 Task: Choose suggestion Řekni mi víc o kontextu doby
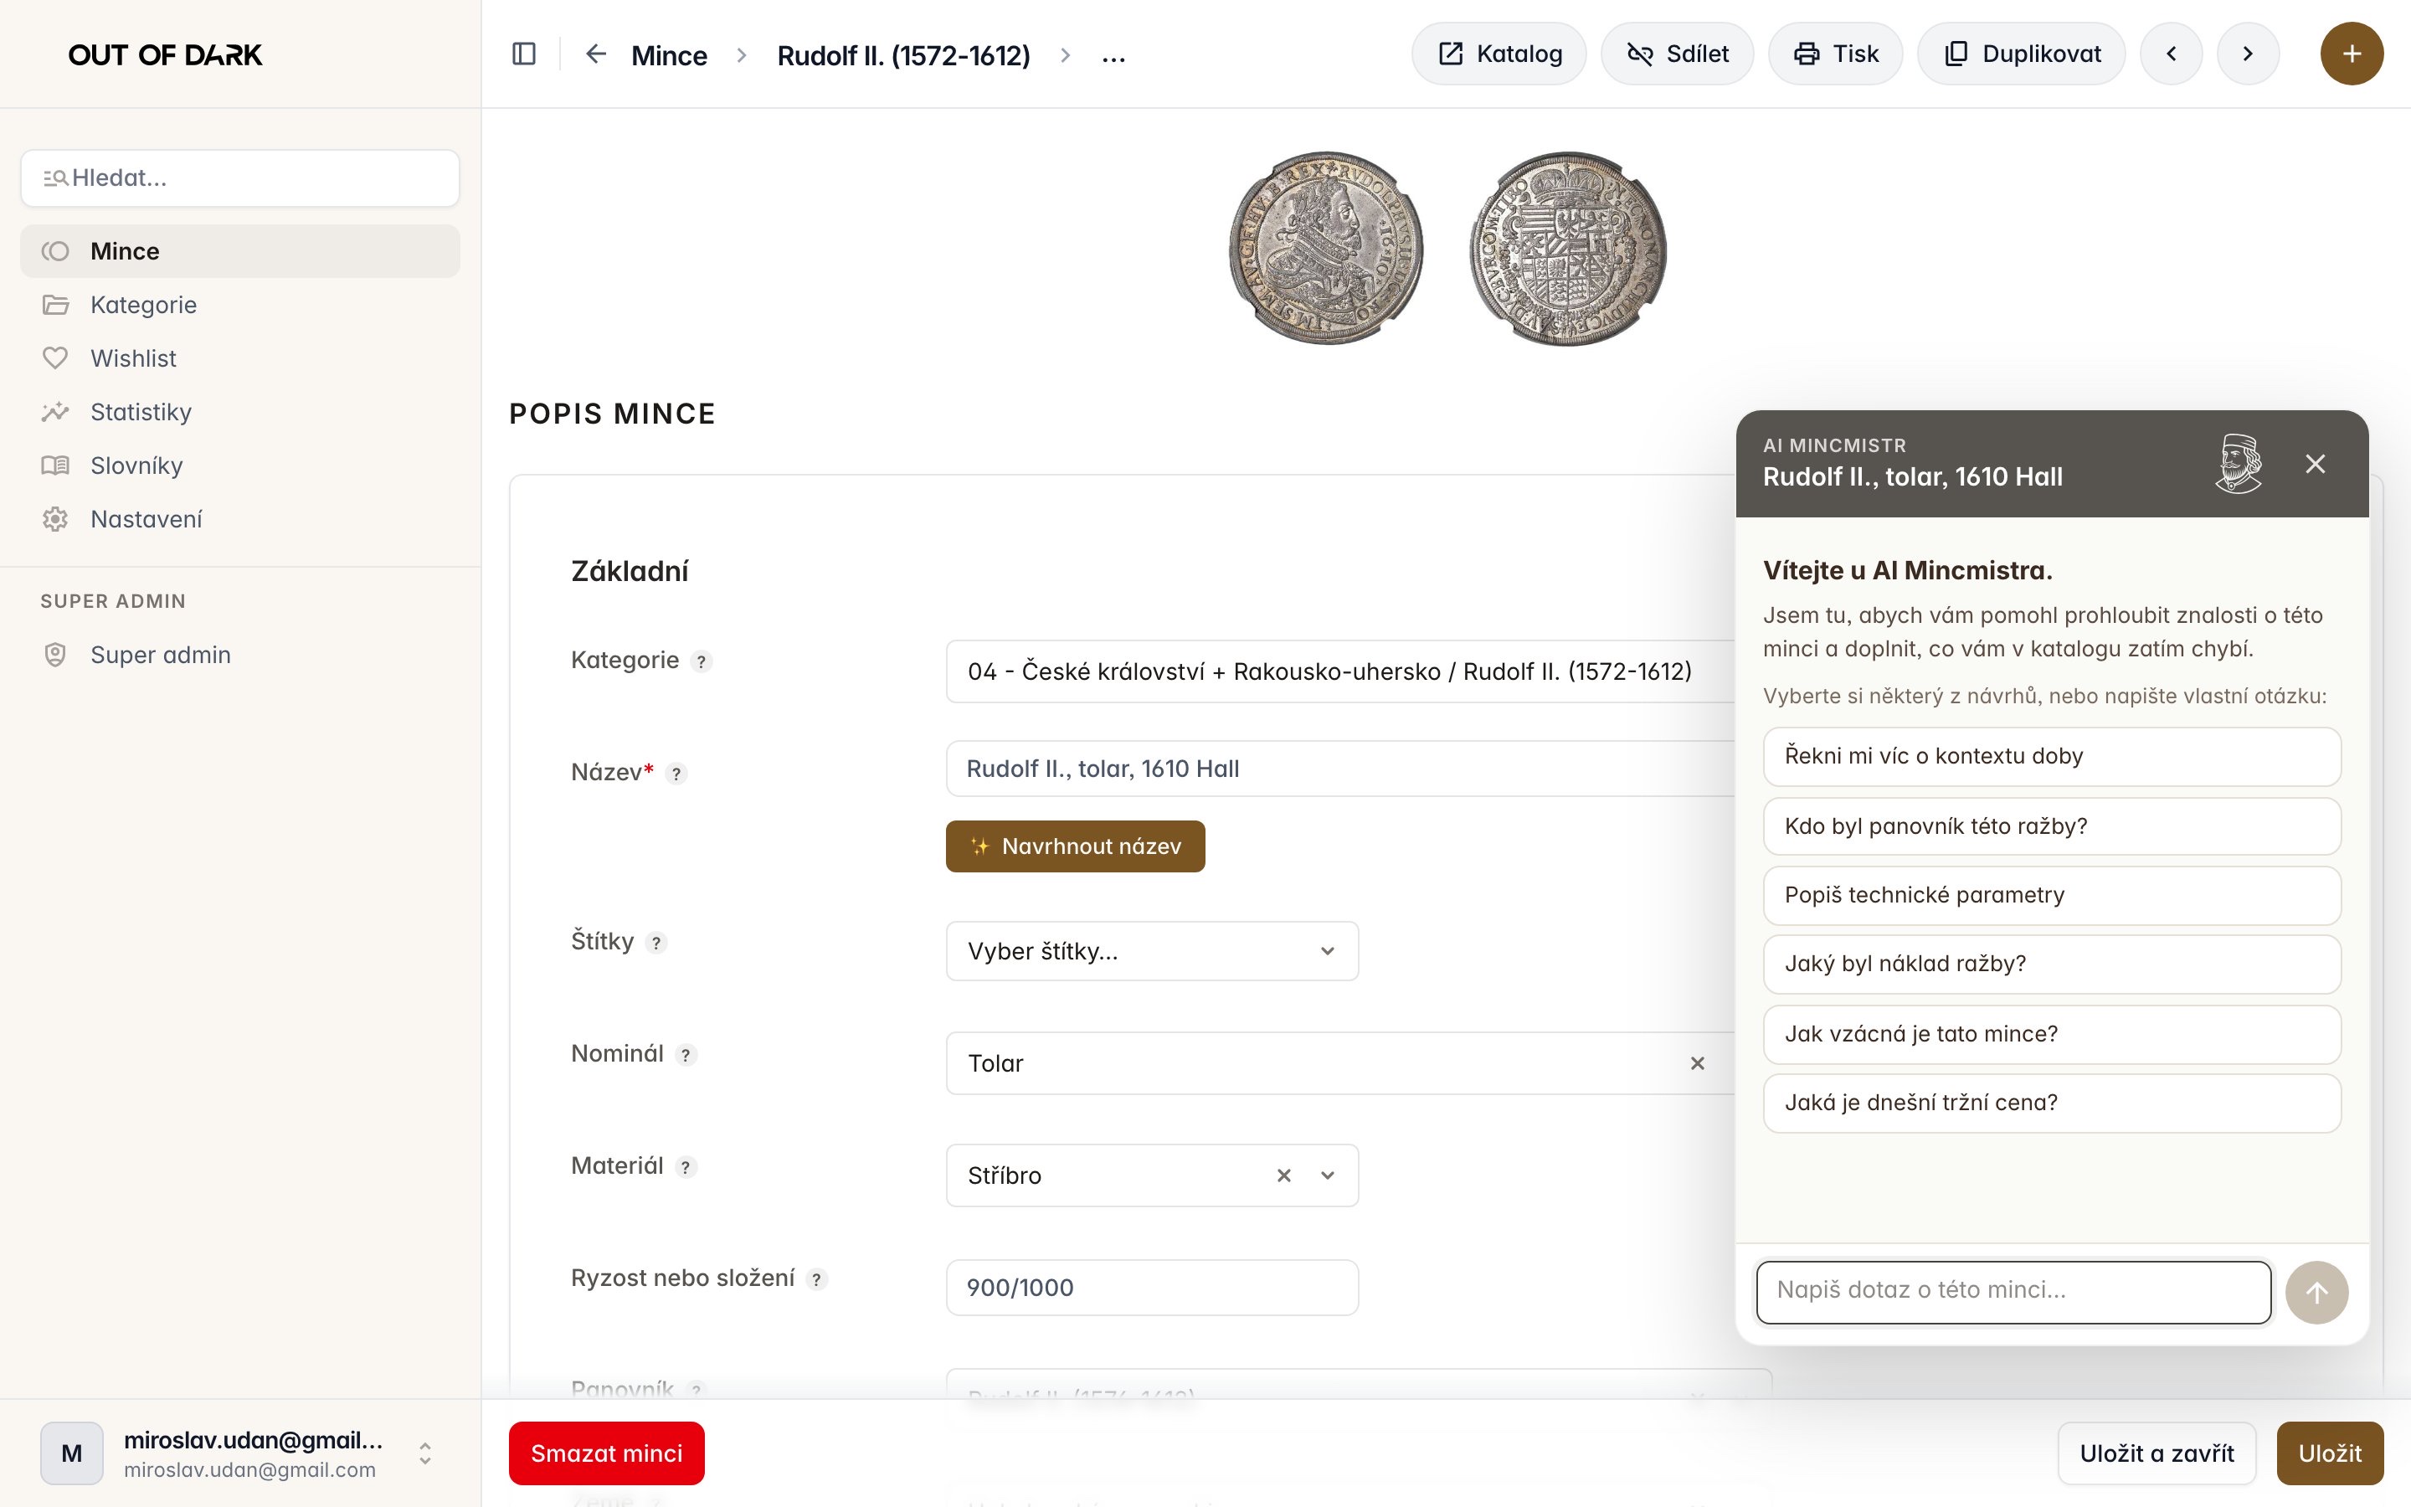(2051, 757)
